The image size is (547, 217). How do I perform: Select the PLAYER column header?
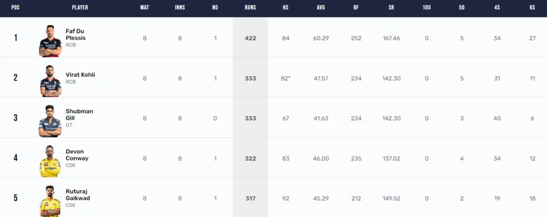(x=80, y=7)
